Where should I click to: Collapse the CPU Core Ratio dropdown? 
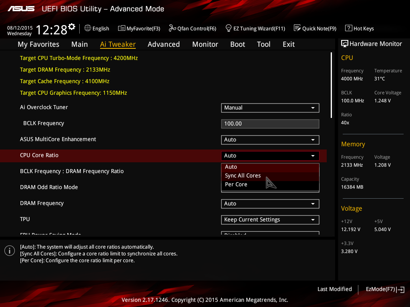tap(270, 155)
